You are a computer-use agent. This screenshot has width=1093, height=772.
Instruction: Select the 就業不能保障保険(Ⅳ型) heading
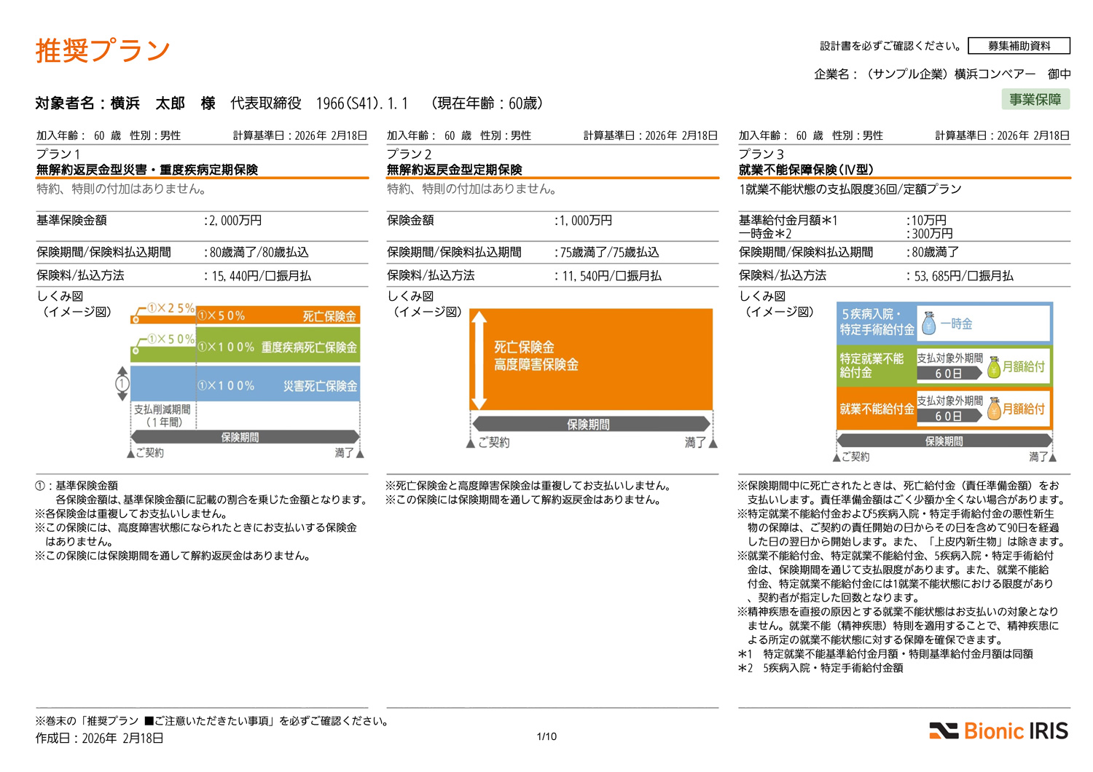coord(805,170)
